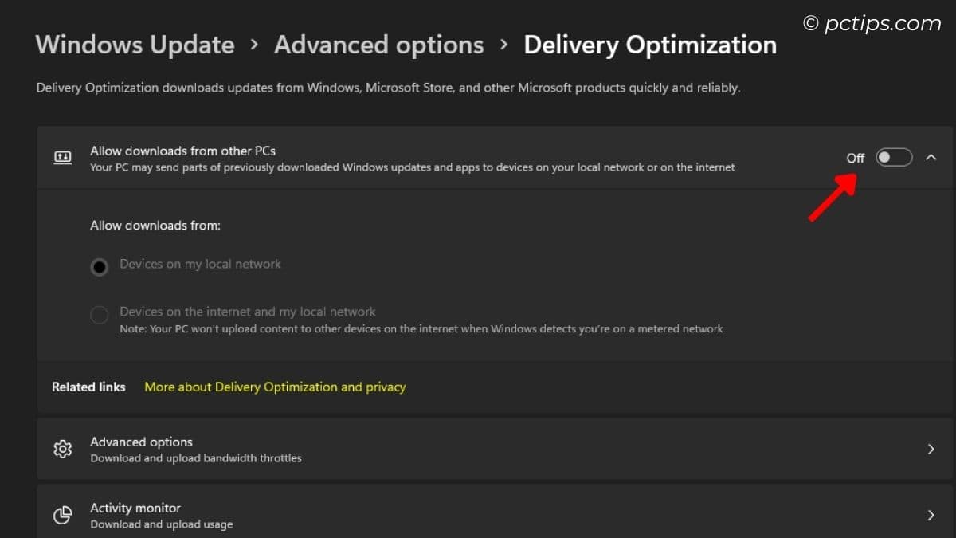Select Devices on my local network radio
The height and width of the screenshot is (538, 956).
(x=99, y=267)
